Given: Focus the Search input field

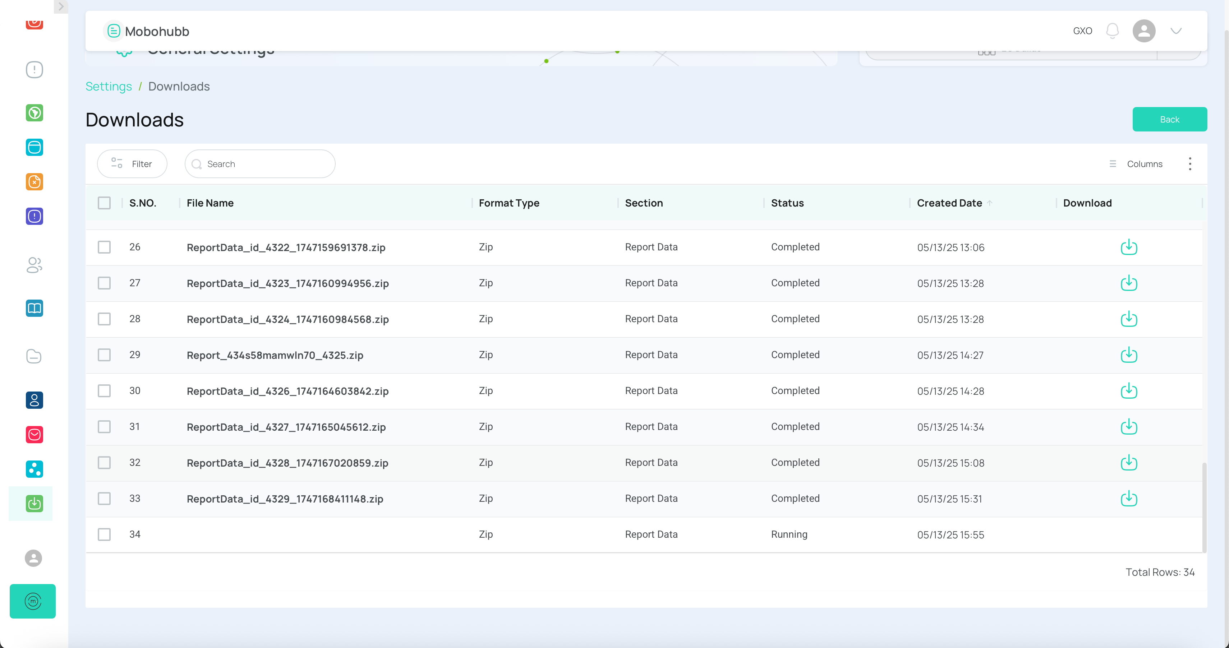Looking at the screenshot, I should pyautogui.click(x=260, y=164).
